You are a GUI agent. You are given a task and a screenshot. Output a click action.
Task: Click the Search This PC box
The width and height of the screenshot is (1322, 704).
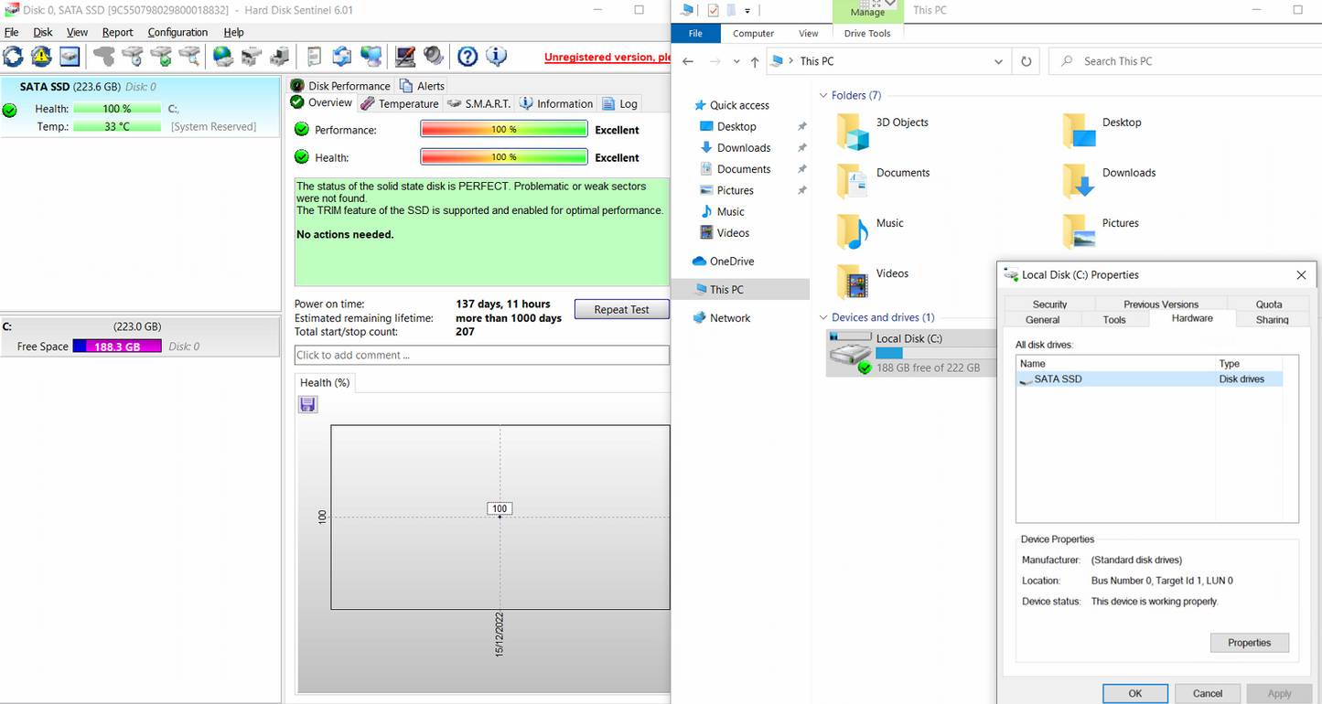[1185, 61]
